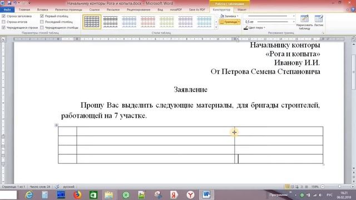Click the ruler tab selector icon
This screenshot has height=200, width=356.
(3, 39)
